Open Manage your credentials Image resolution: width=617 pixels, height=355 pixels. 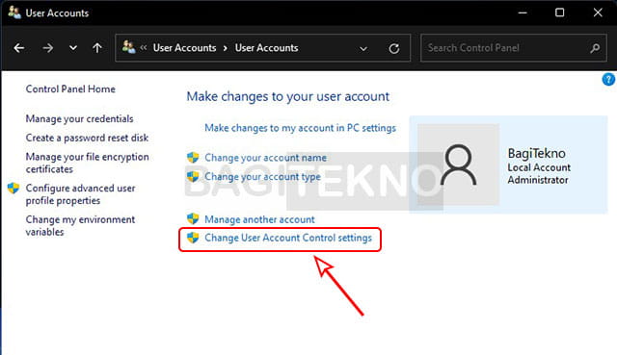(x=79, y=118)
